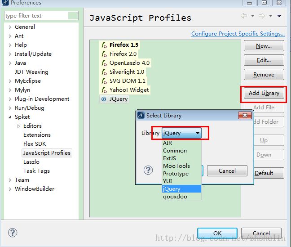Image resolution: width=291 pixels, height=247 pixels.
Task: Expand the Mylyn tree node
Action: (x=10, y=90)
